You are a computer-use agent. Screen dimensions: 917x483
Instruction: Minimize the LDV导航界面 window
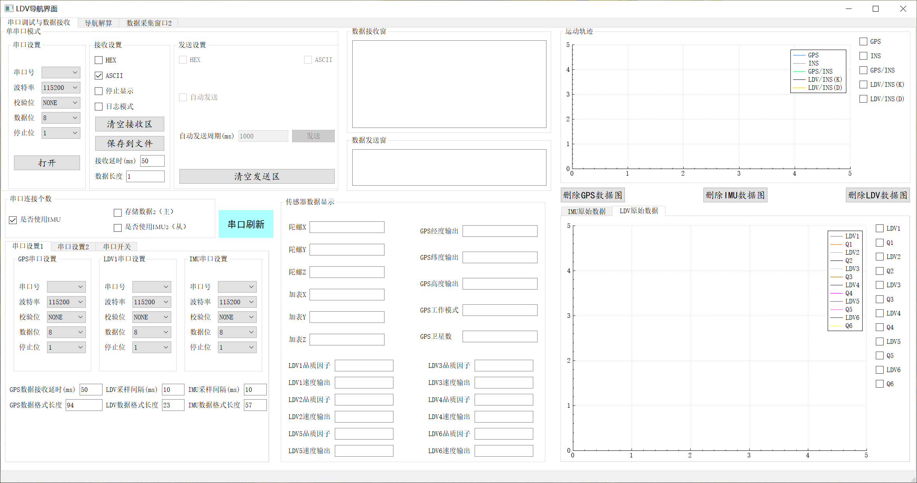(849, 9)
